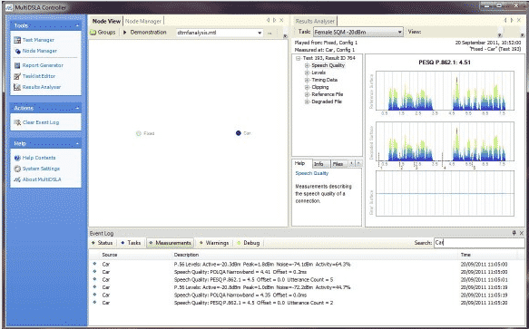529x329 pixels.
Task: Collapse Test 193, Result ID 764 node
Action: pos(298,58)
